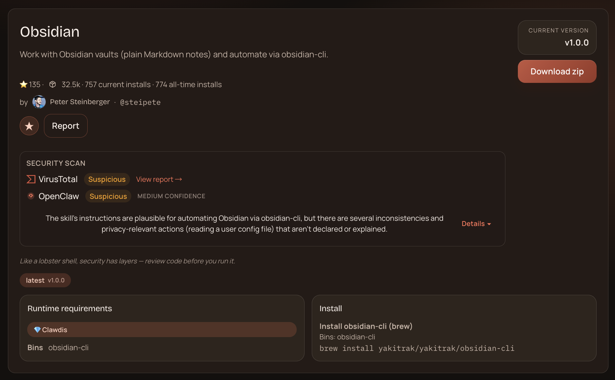The width and height of the screenshot is (615, 380).
Task: Click the Report button
Action: (66, 126)
